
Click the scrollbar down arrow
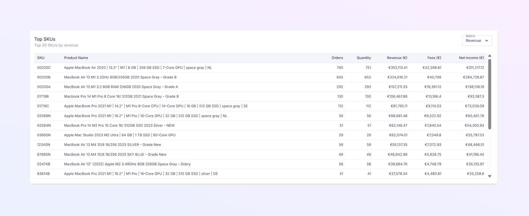pos(490,176)
